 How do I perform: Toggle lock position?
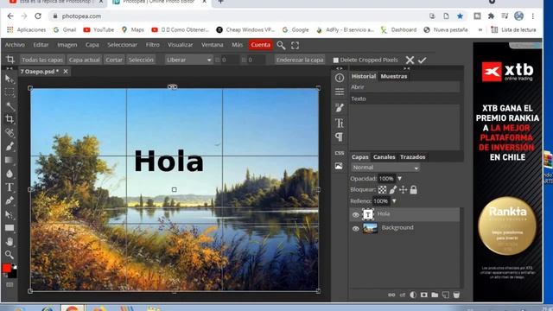tap(404, 190)
